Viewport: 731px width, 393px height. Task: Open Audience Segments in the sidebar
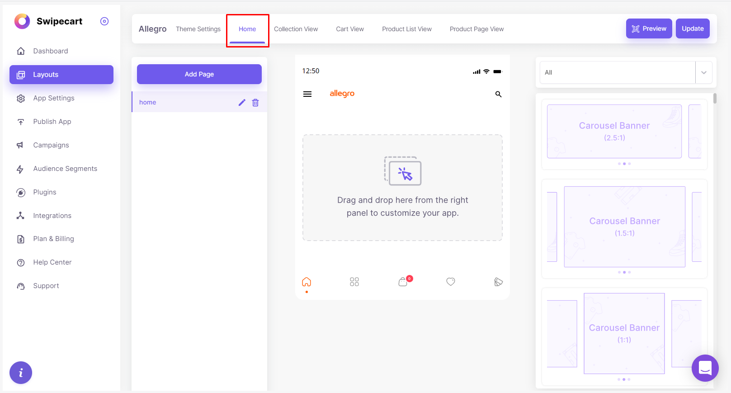point(65,169)
